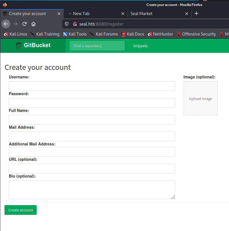Open Snippets in GitBucket header
Image resolution: width=229 pixels, height=231 pixels.
tap(140, 46)
